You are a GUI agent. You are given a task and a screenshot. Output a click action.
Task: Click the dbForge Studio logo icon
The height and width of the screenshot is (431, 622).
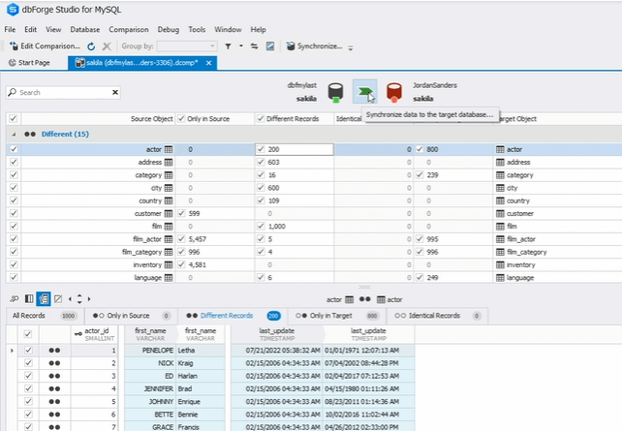coord(13,10)
